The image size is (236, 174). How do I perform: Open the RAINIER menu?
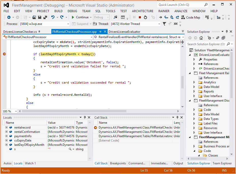click(164, 11)
